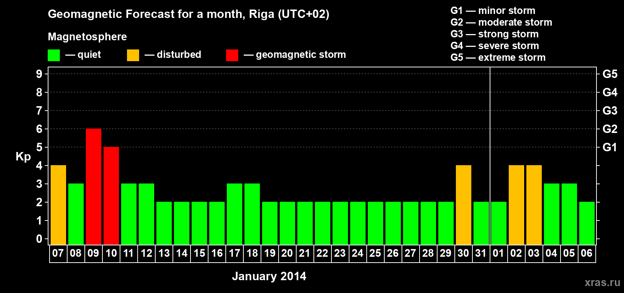Click the 'disturbed' legend label
Image resolution: width=624 pixels, height=293 pixels.
pyautogui.click(x=179, y=55)
